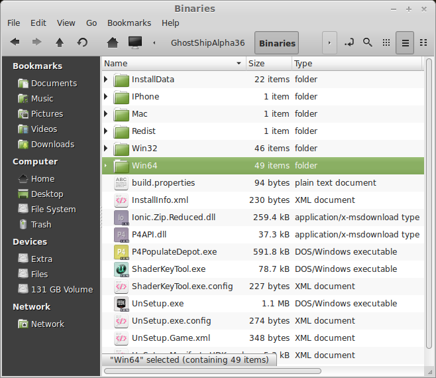Screen dimensions: 436x378
Task: Toggle location entry path mode
Action: (349, 42)
